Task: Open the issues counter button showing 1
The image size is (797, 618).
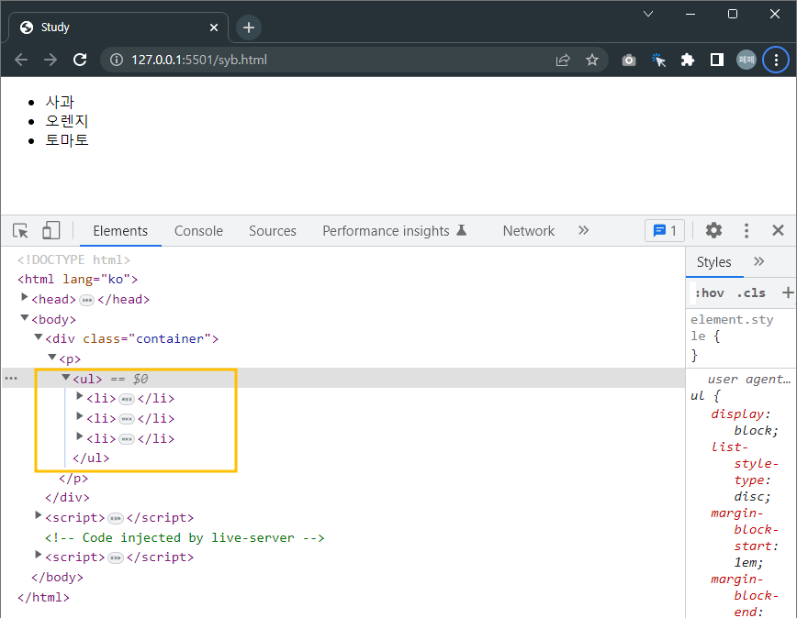Action: [x=665, y=231]
